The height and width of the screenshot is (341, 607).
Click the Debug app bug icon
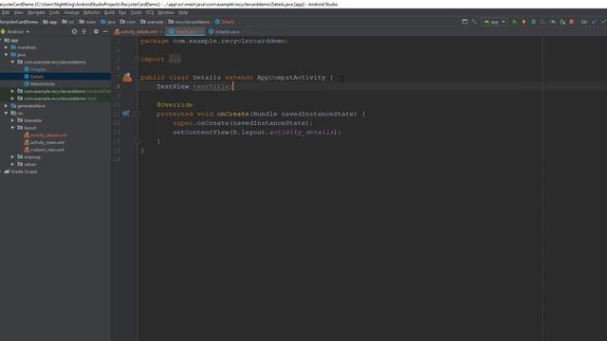pos(533,22)
